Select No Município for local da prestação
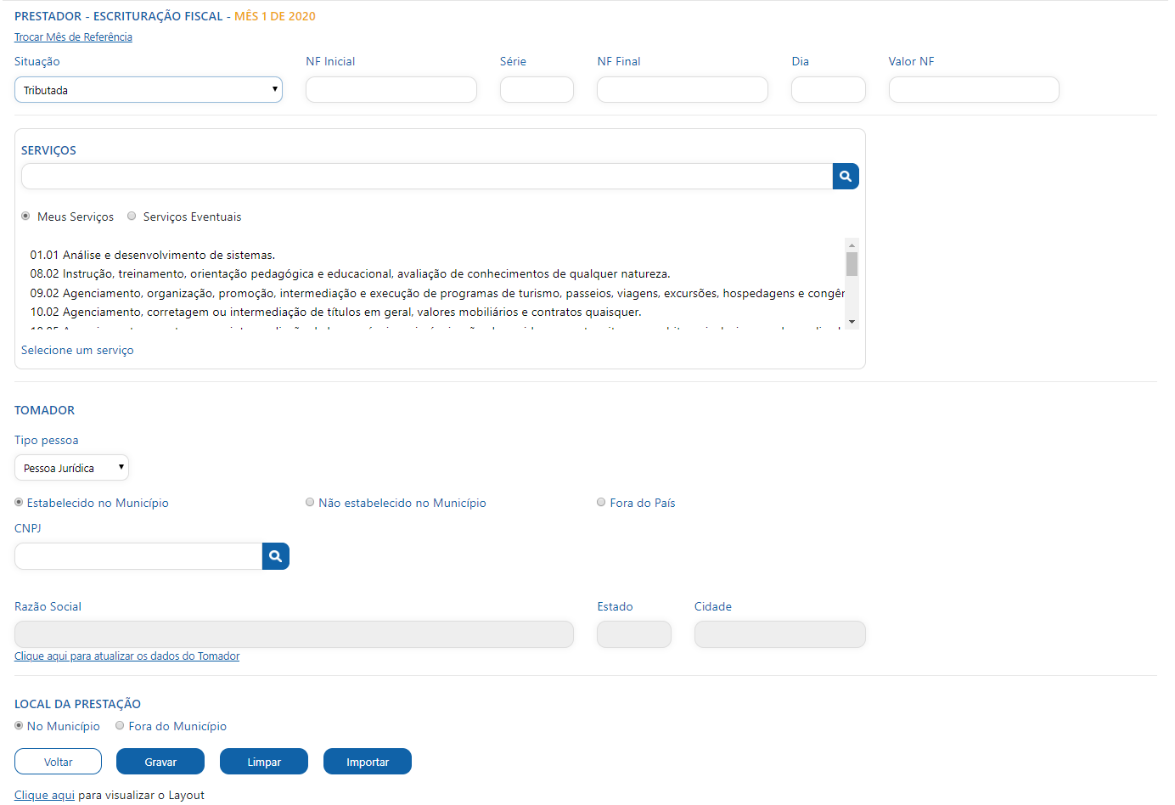 click(19, 725)
